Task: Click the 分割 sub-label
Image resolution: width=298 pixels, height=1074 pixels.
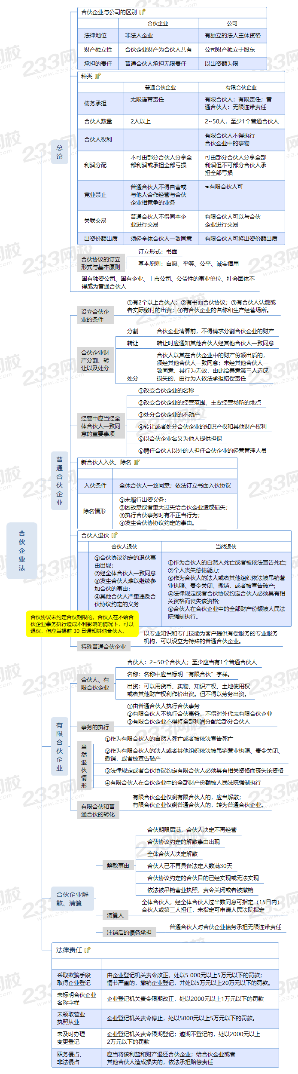Action: pos(133,331)
